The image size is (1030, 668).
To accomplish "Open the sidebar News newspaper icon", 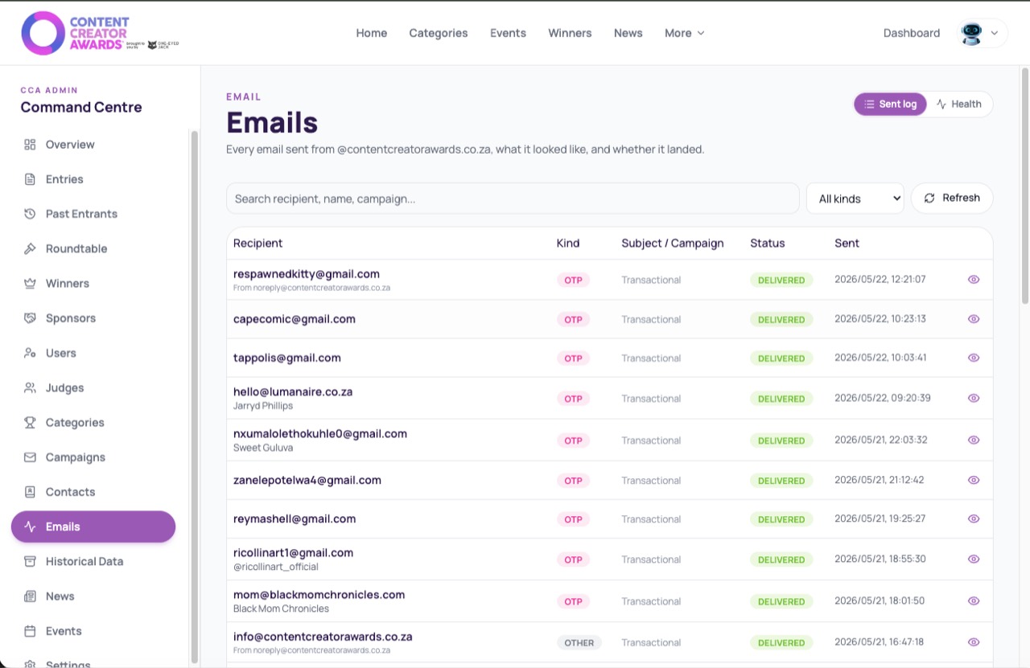I will coord(30,596).
